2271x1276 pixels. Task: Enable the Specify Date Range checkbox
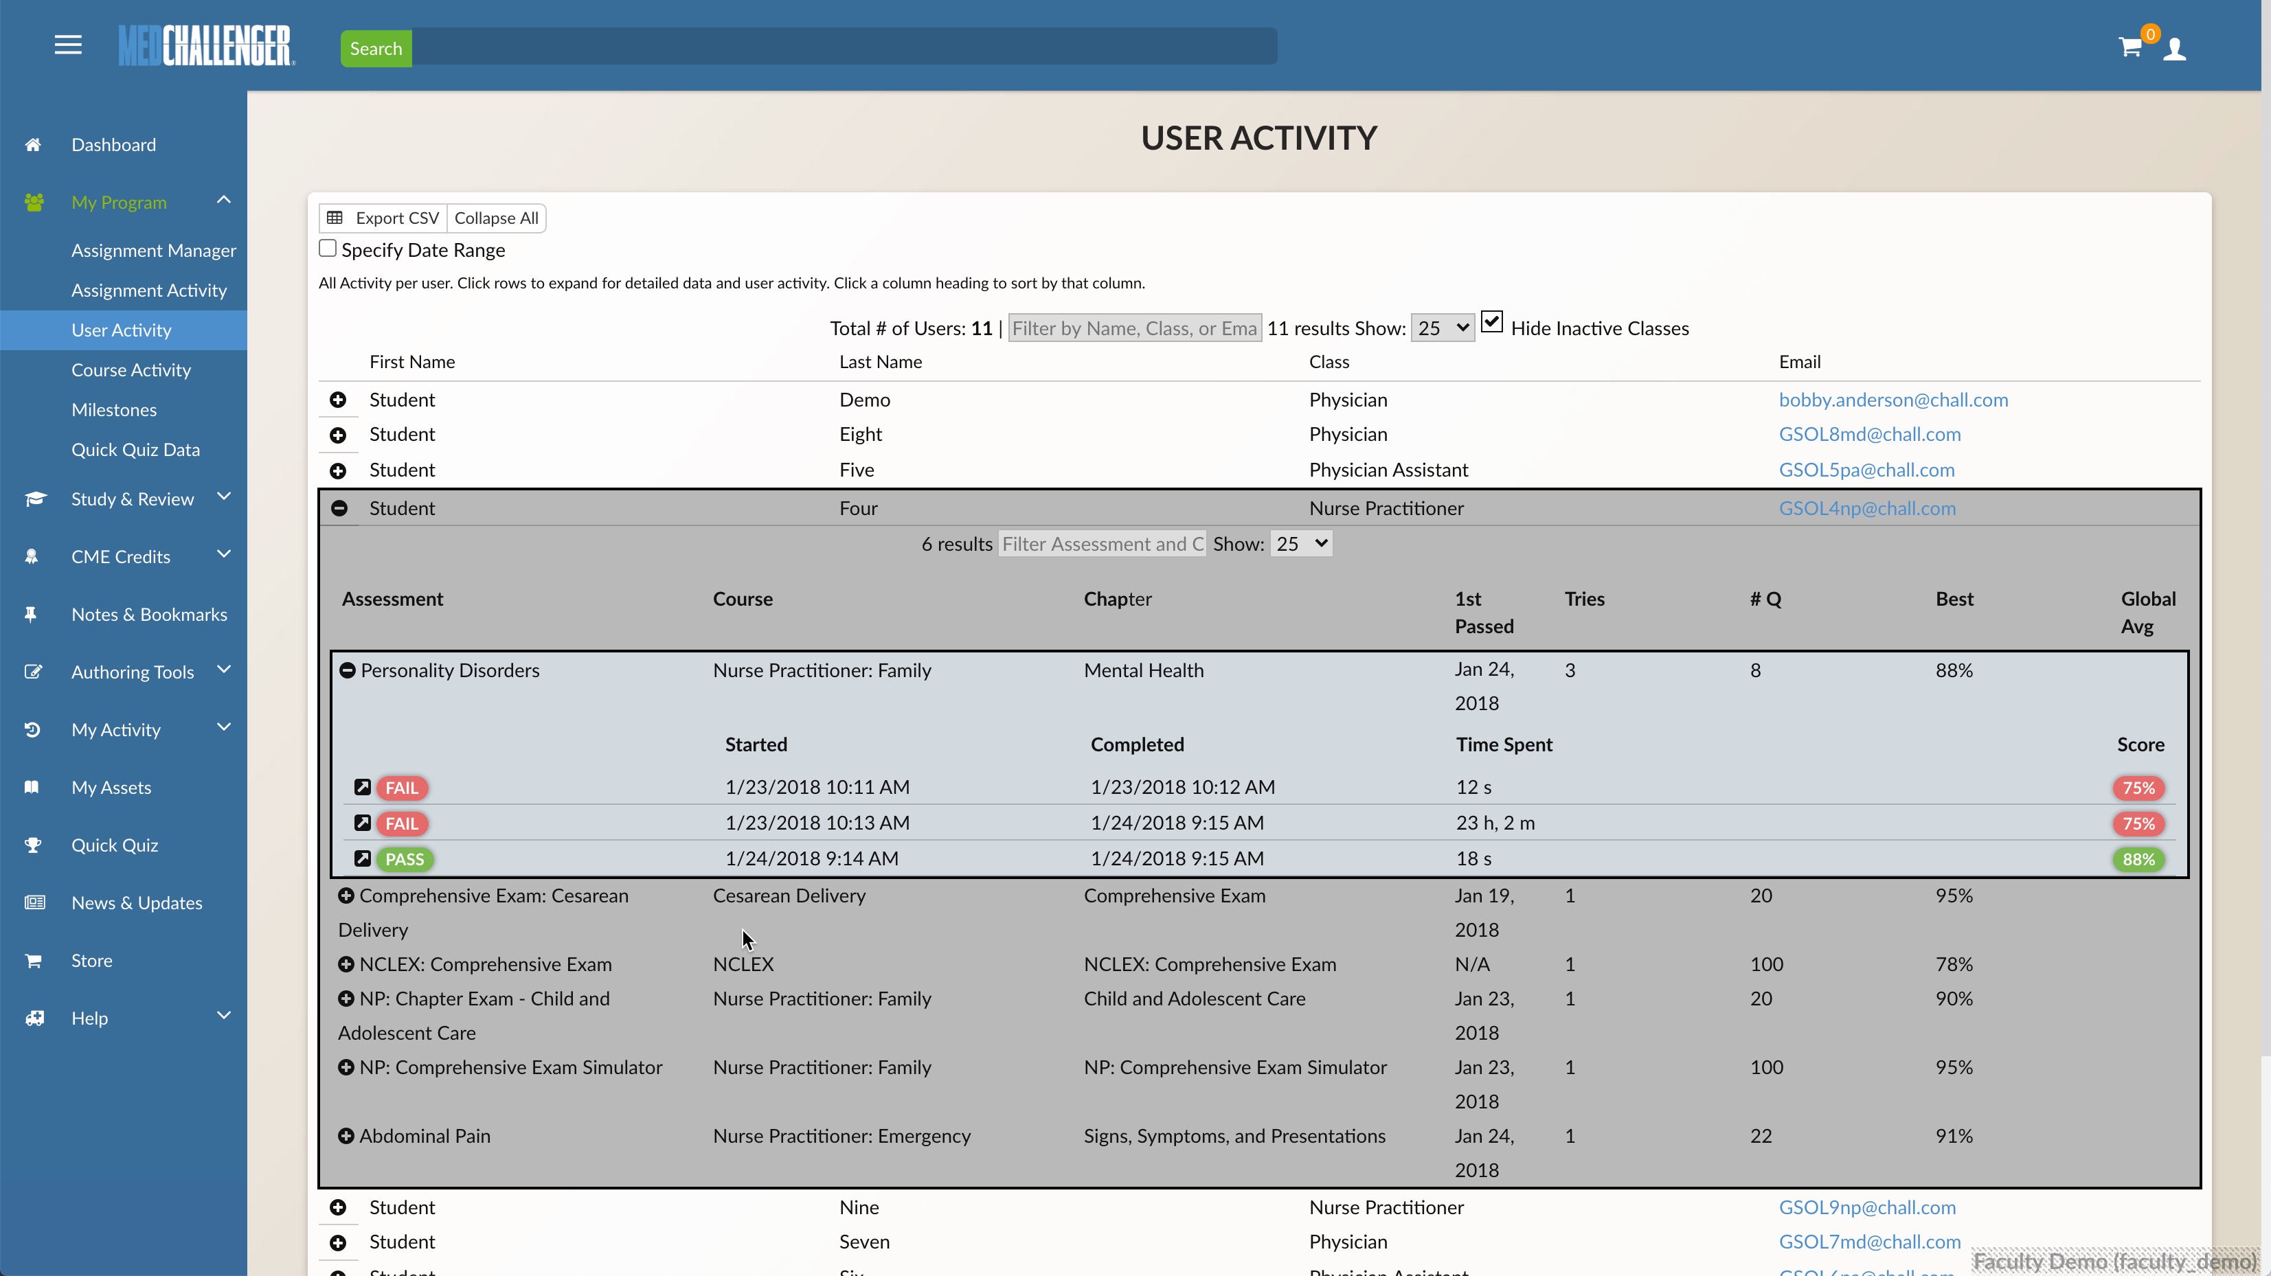point(327,249)
